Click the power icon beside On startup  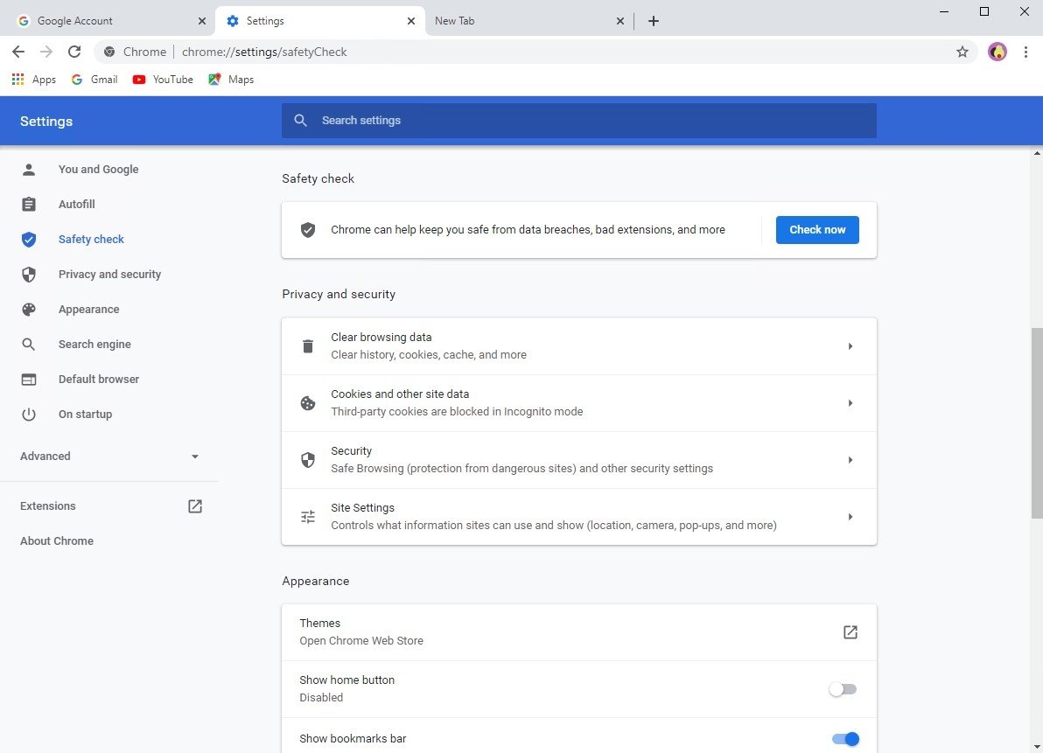[x=29, y=414]
